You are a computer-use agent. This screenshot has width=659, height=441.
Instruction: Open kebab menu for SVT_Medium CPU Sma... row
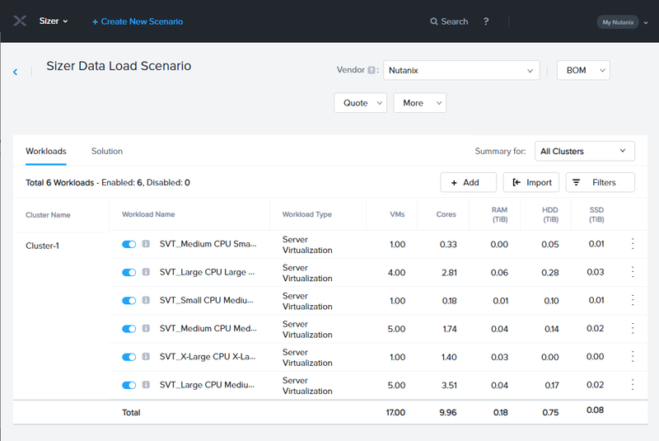(633, 244)
